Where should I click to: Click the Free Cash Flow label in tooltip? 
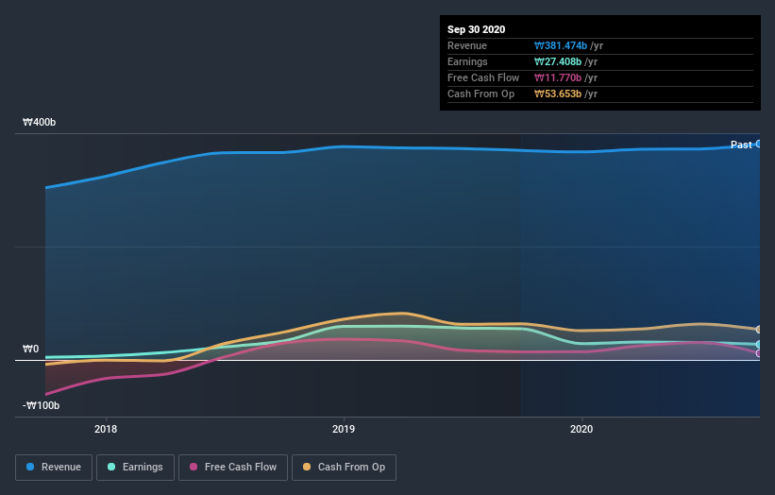click(x=483, y=77)
